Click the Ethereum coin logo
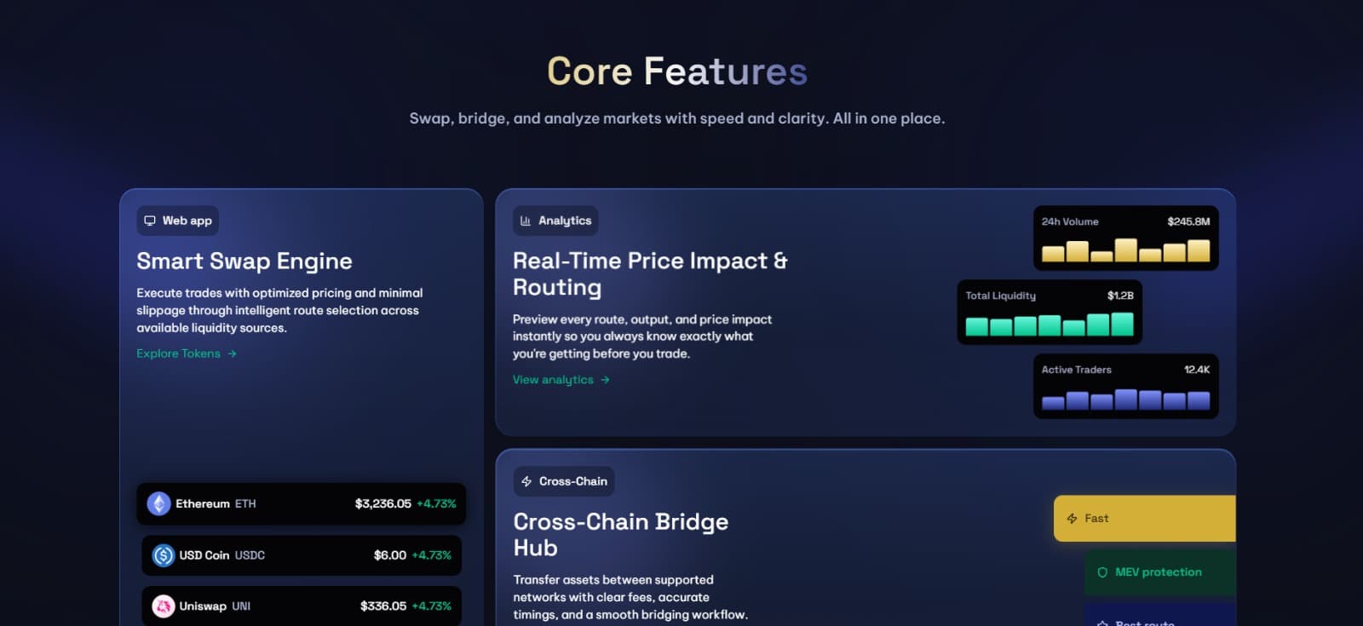Image resolution: width=1363 pixels, height=626 pixels. [158, 503]
